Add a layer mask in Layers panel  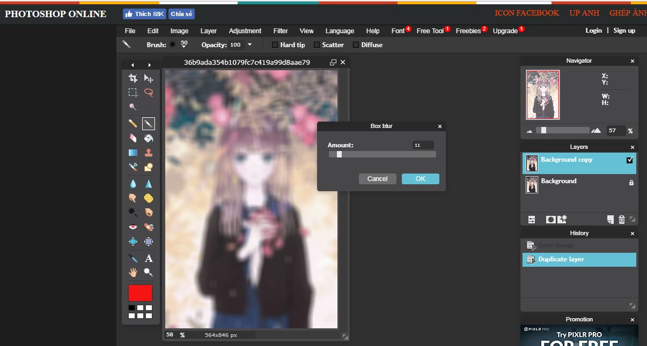click(550, 220)
